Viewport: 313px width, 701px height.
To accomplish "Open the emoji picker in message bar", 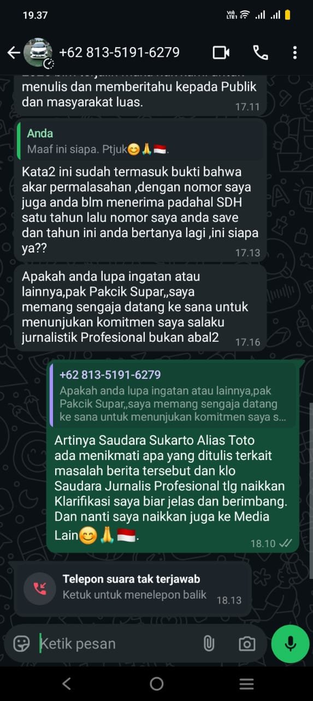I will pos(22,643).
